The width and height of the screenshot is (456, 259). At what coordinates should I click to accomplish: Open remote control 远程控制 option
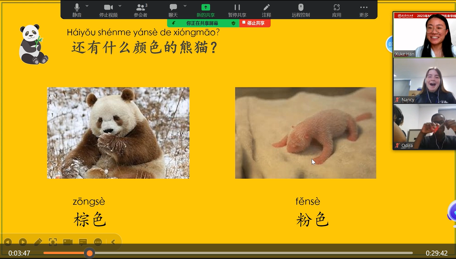301,10
